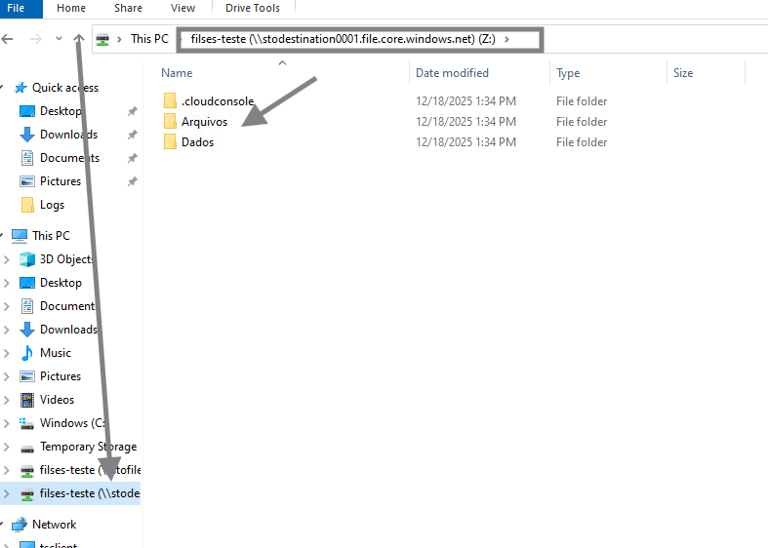Click the Up one level arrow
The width and height of the screenshot is (768, 548).
coord(78,39)
